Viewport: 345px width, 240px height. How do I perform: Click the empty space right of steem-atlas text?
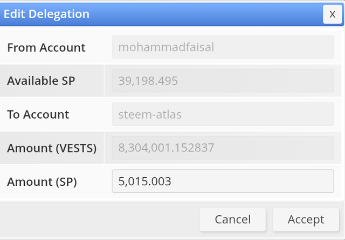pos(259,114)
